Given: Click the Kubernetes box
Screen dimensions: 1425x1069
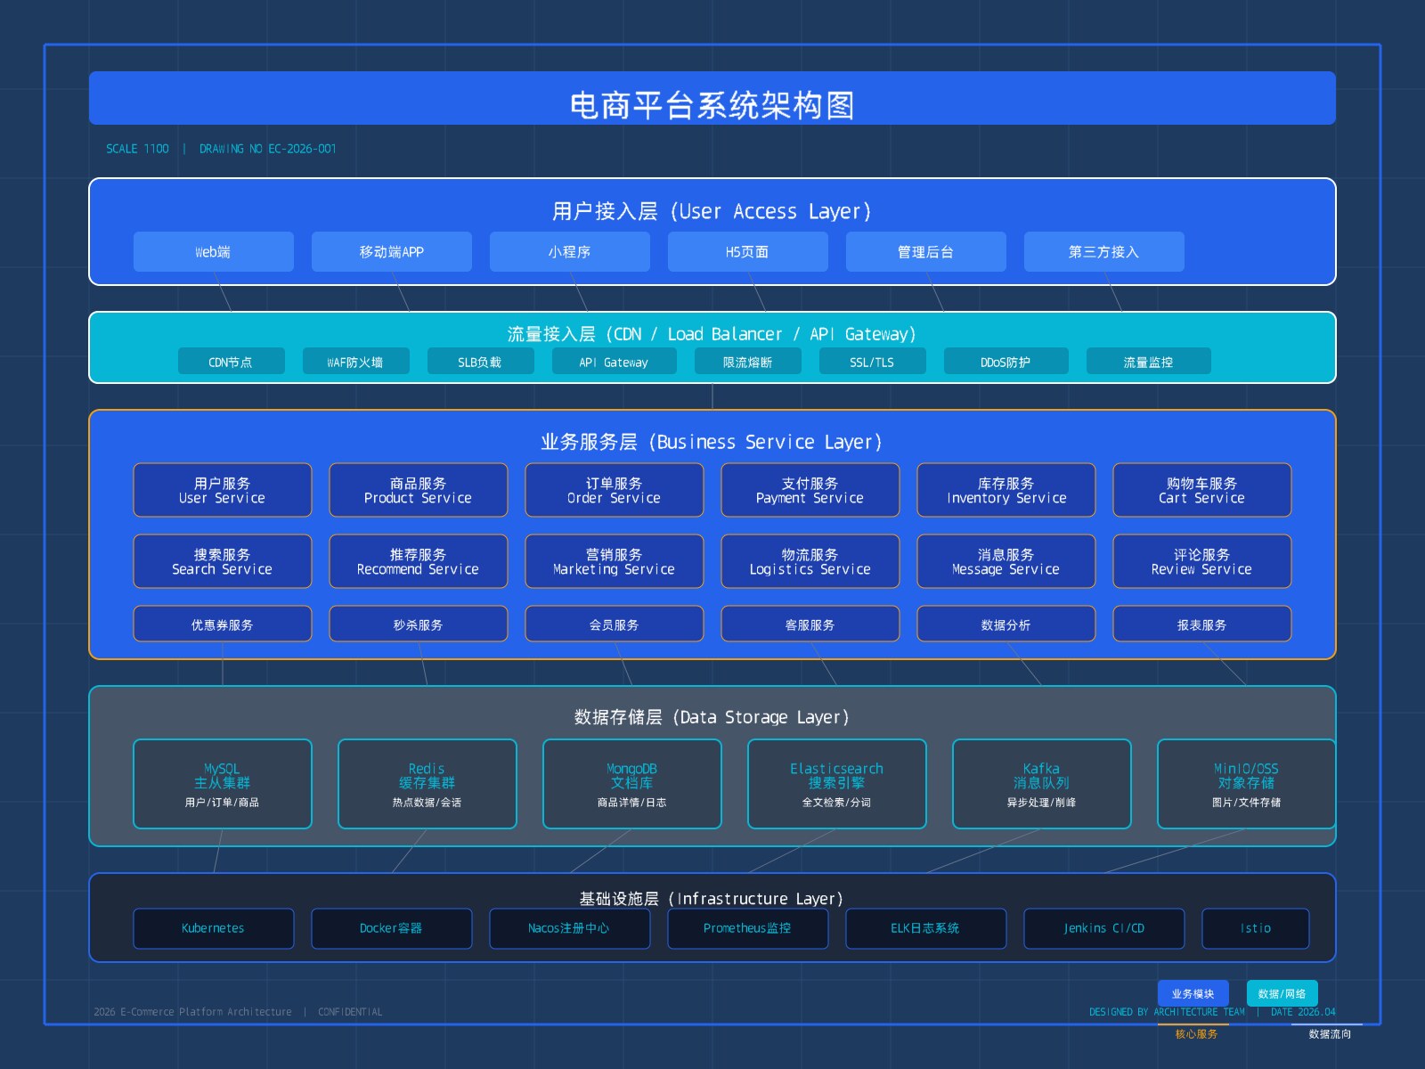Looking at the screenshot, I should click(214, 928).
